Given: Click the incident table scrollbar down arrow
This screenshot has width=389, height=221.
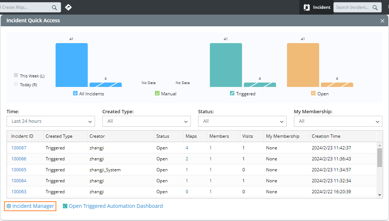Looking at the screenshot, I should 380,195.
